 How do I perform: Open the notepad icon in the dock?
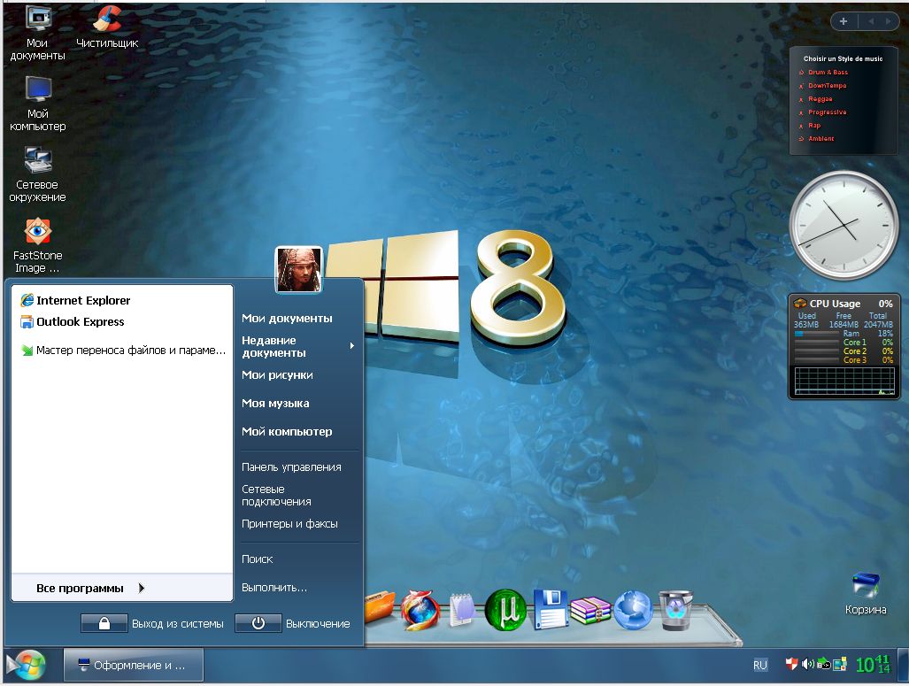(x=461, y=610)
